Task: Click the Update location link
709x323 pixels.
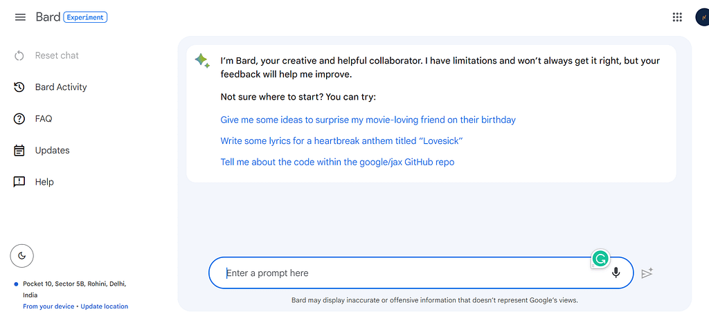Action: [105, 306]
